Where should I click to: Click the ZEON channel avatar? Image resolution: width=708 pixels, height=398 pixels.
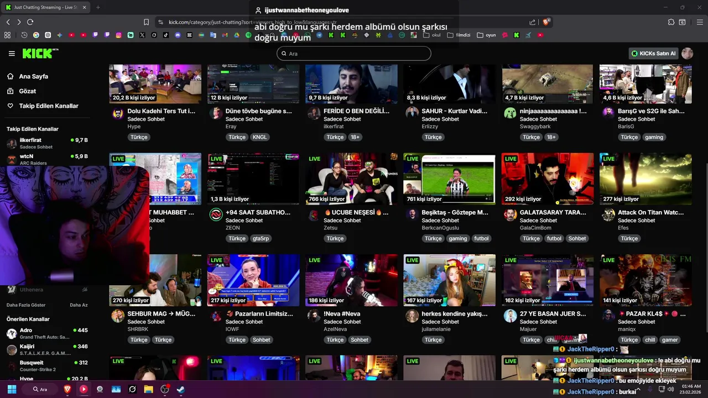(x=216, y=214)
